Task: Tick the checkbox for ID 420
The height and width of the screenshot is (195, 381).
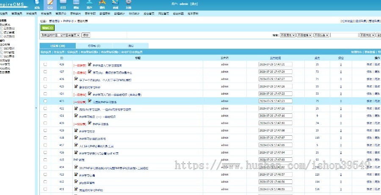Action: 45,123
